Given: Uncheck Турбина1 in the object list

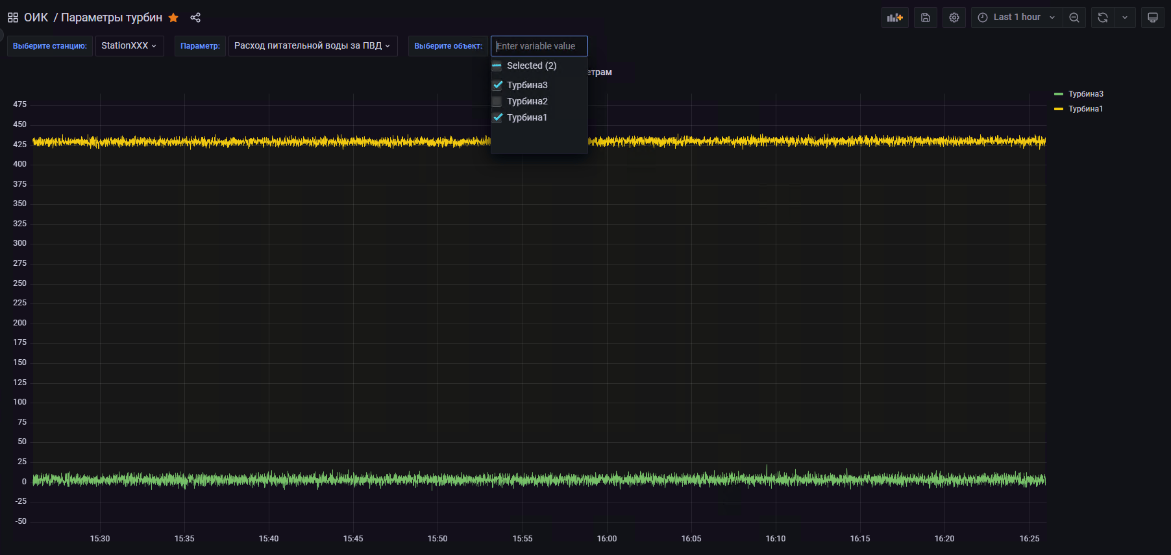Looking at the screenshot, I should click(498, 117).
